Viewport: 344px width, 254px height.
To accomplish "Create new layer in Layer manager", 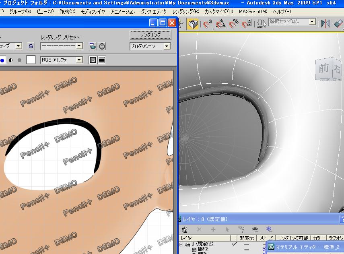I will click(185, 229).
